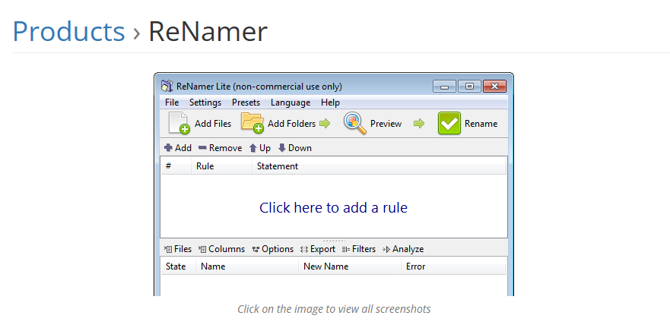Open the Options dropdown button
The height and width of the screenshot is (328, 670).
tap(272, 249)
